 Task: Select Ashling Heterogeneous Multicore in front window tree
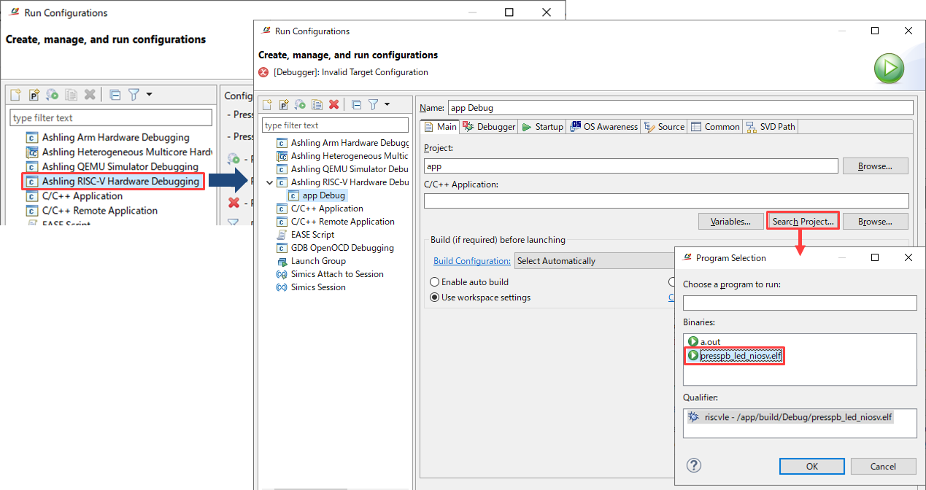(x=343, y=156)
